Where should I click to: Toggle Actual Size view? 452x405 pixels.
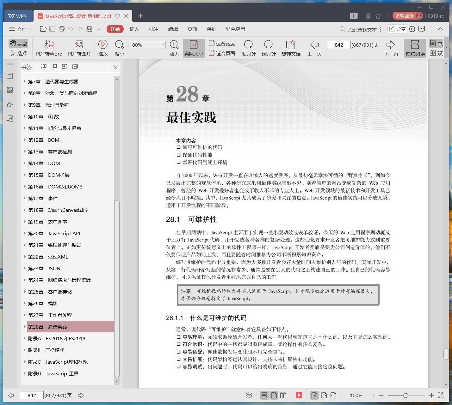coord(194,48)
